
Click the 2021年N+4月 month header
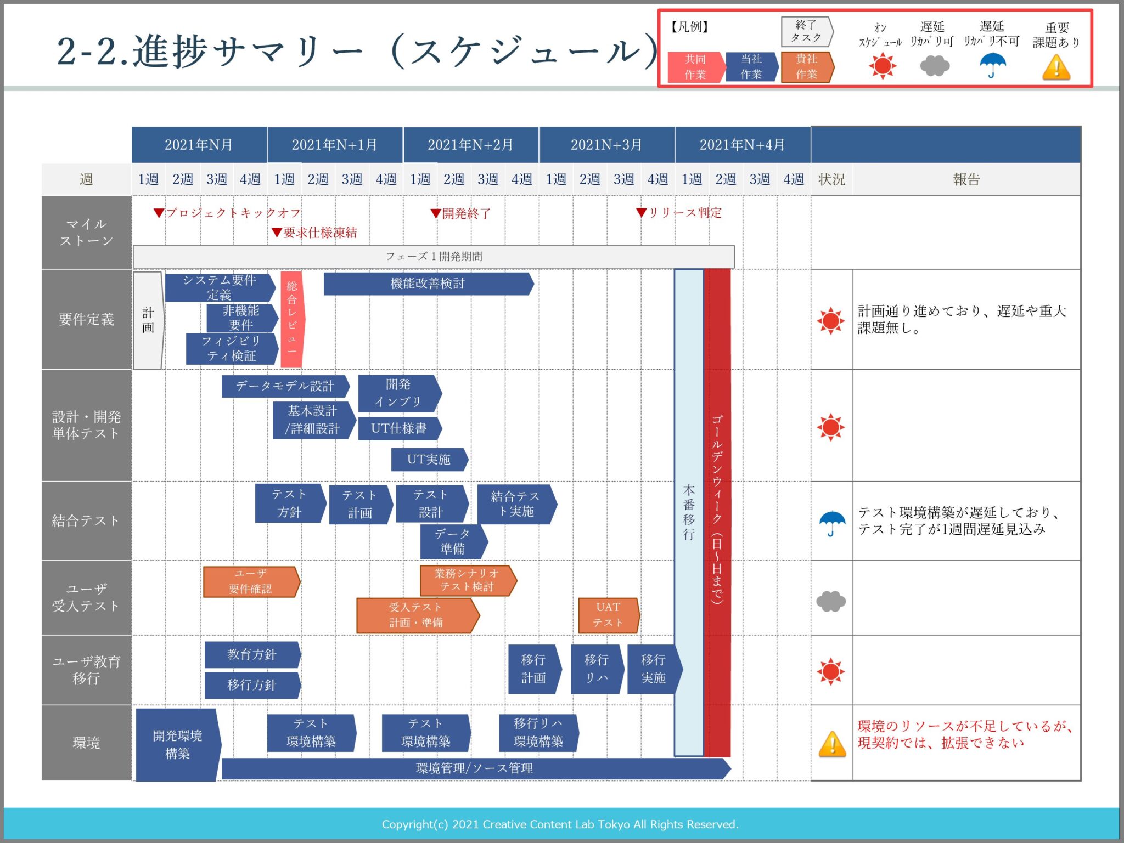(742, 145)
